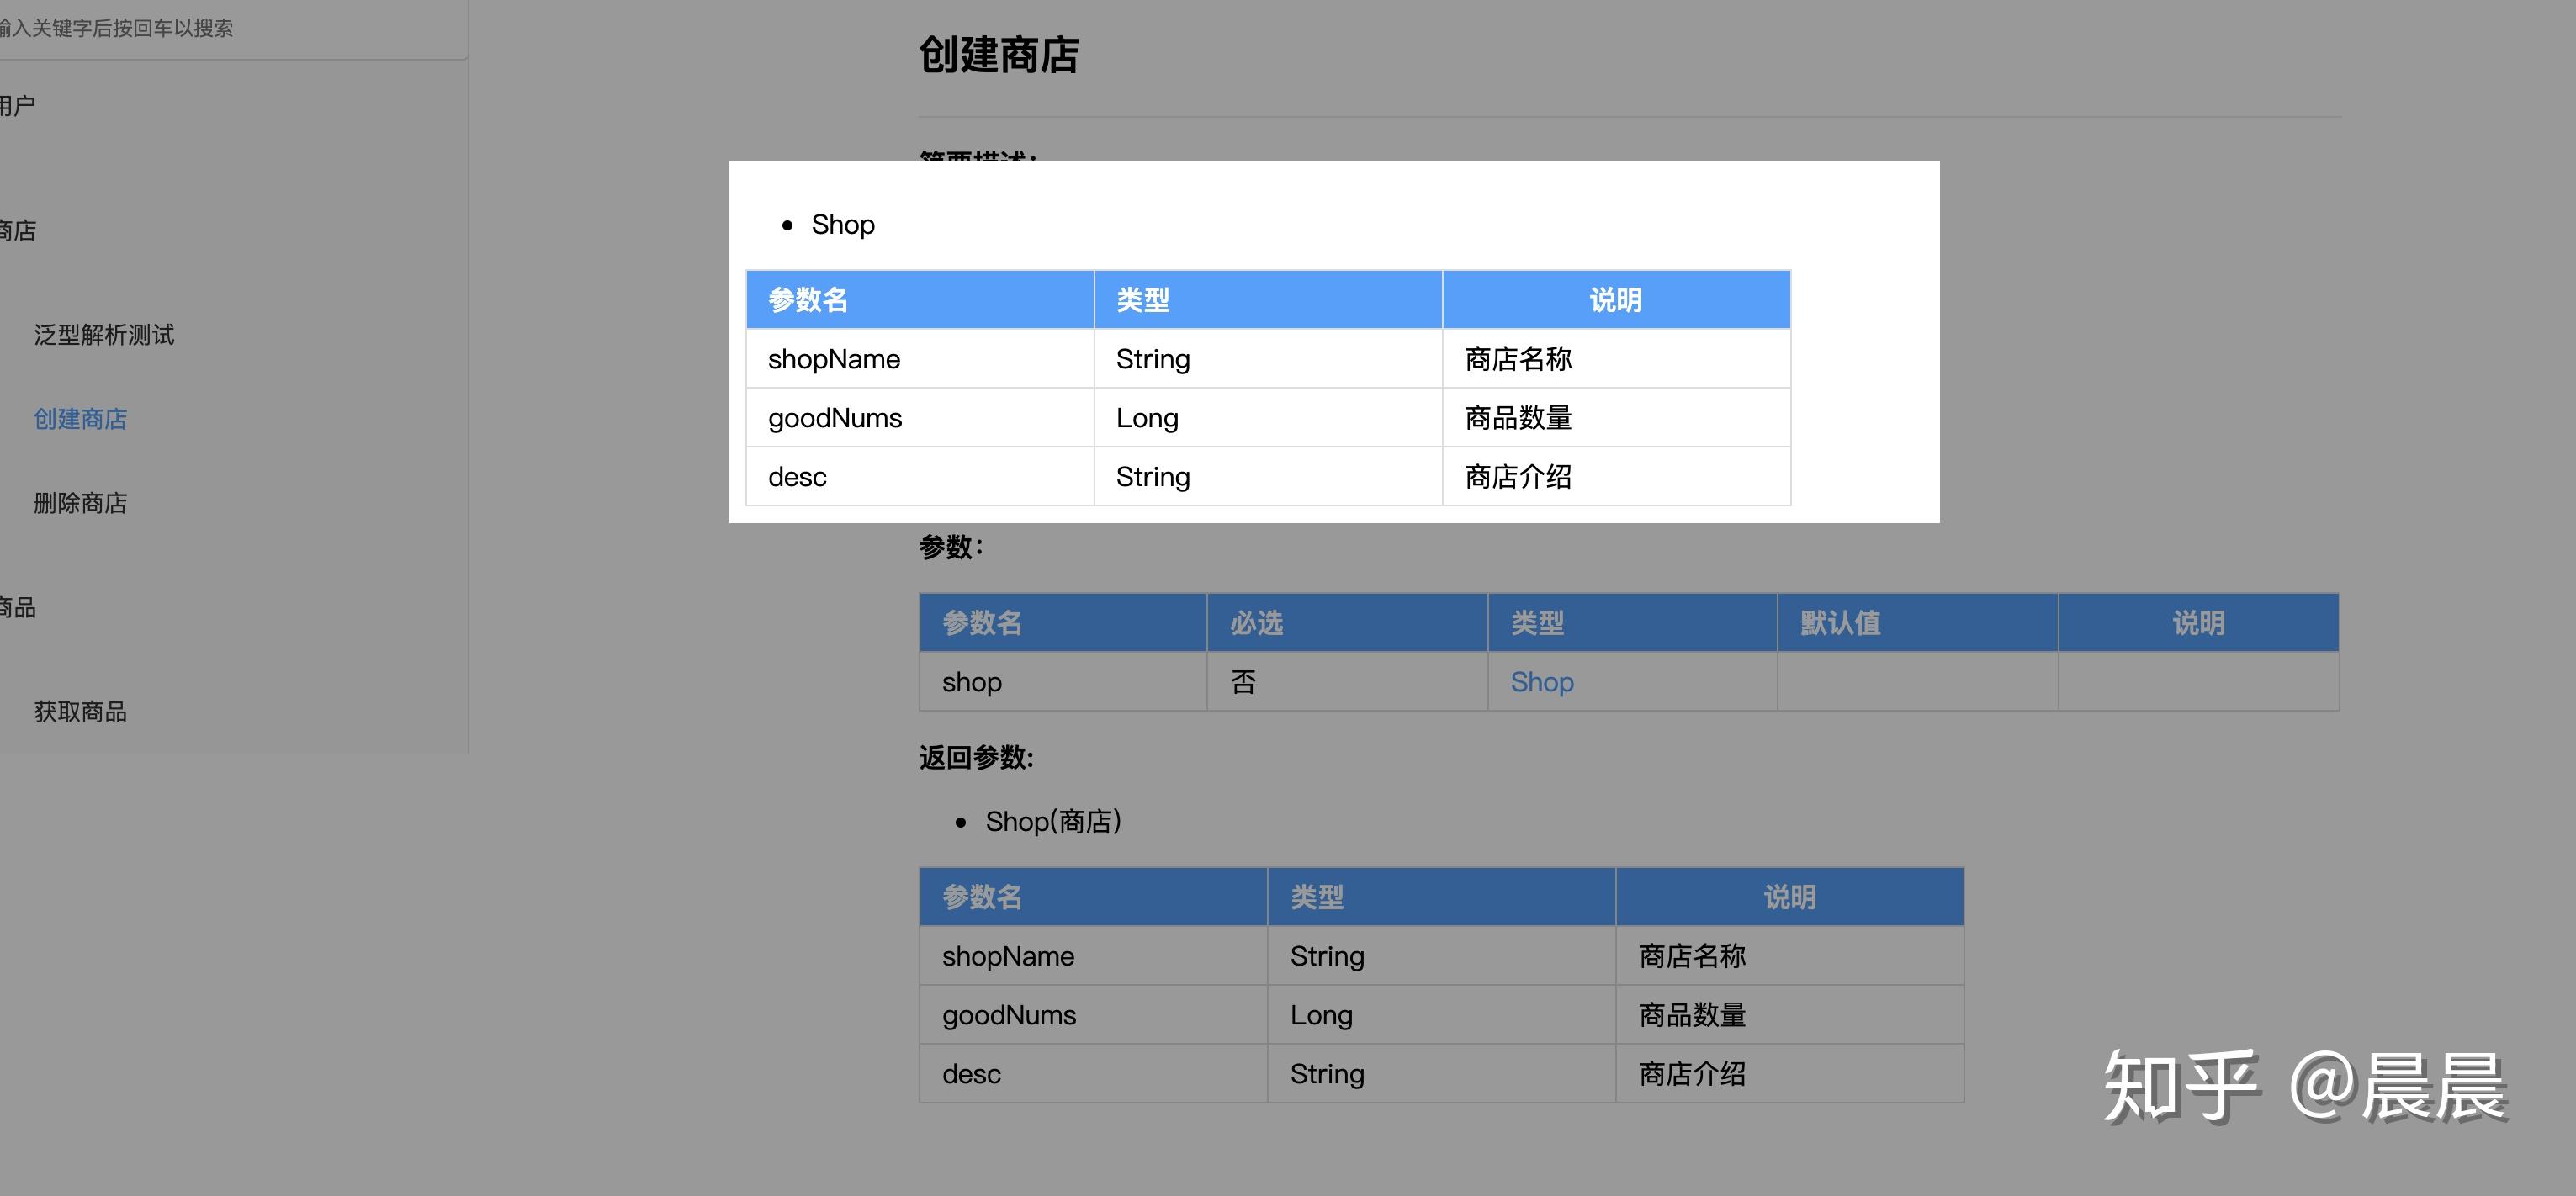Expand the 商品 sidebar category
Screen dimensions: 2576x1196
point(18,607)
